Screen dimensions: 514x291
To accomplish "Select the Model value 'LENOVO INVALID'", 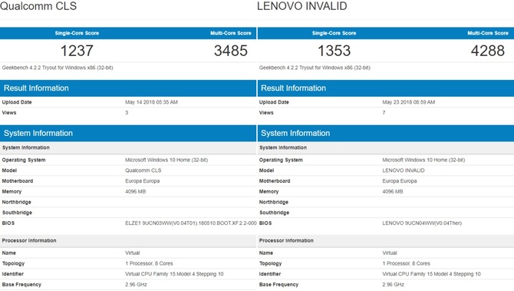I will [404, 170].
